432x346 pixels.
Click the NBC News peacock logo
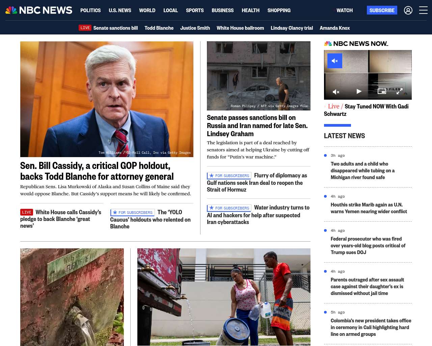[x=39, y=10]
